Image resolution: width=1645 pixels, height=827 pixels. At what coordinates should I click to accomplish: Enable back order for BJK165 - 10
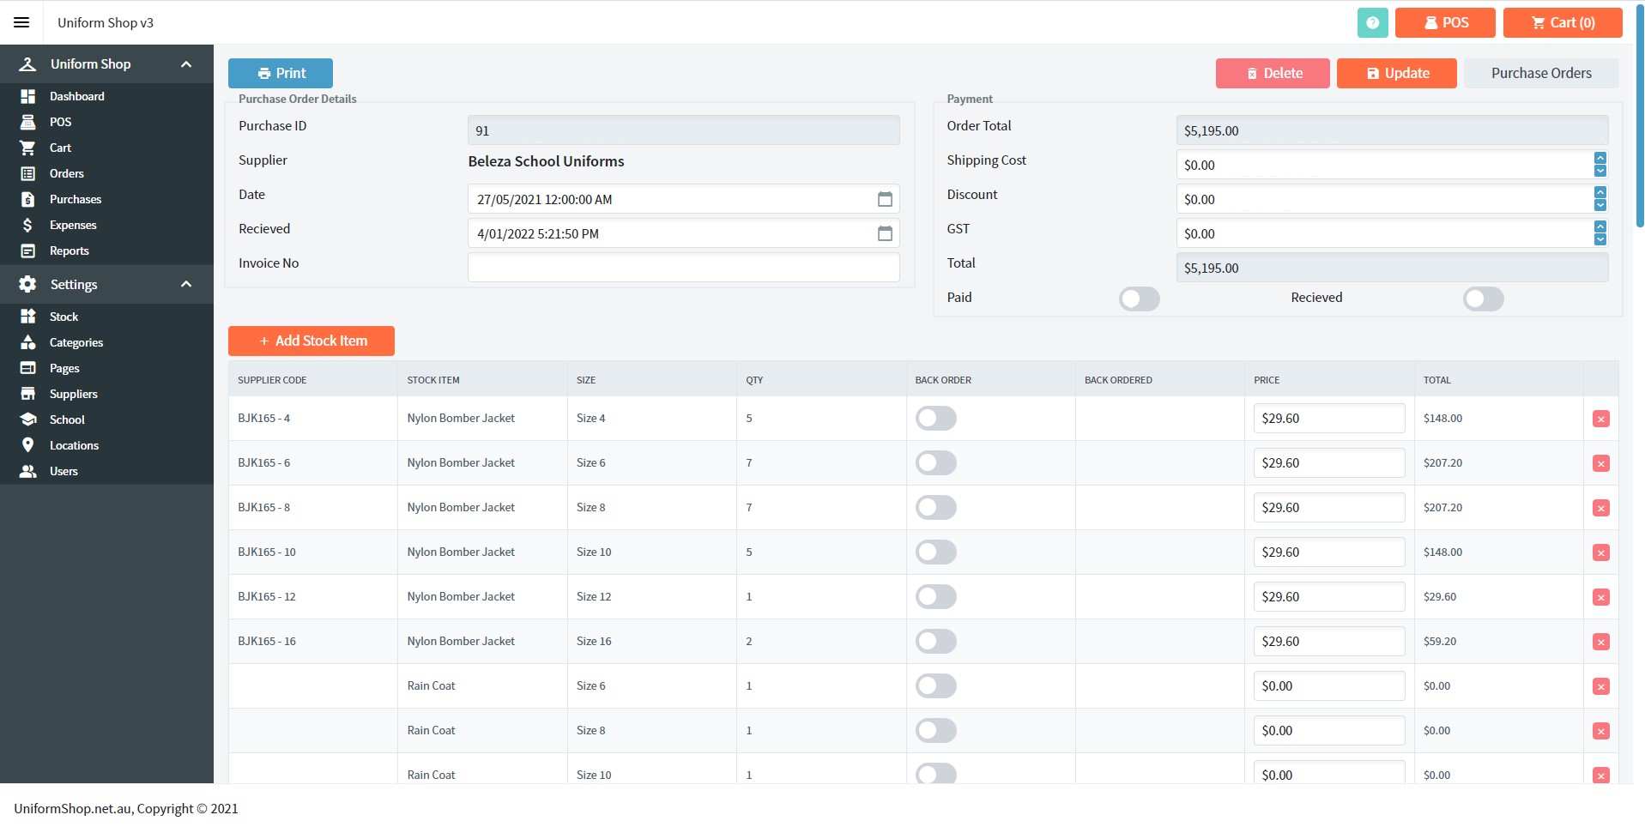click(x=936, y=552)
